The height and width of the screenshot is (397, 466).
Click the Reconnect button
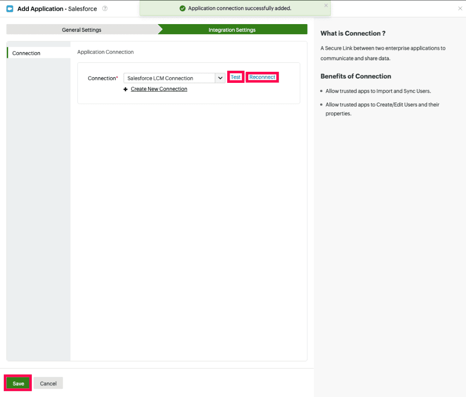click(262, 77)
